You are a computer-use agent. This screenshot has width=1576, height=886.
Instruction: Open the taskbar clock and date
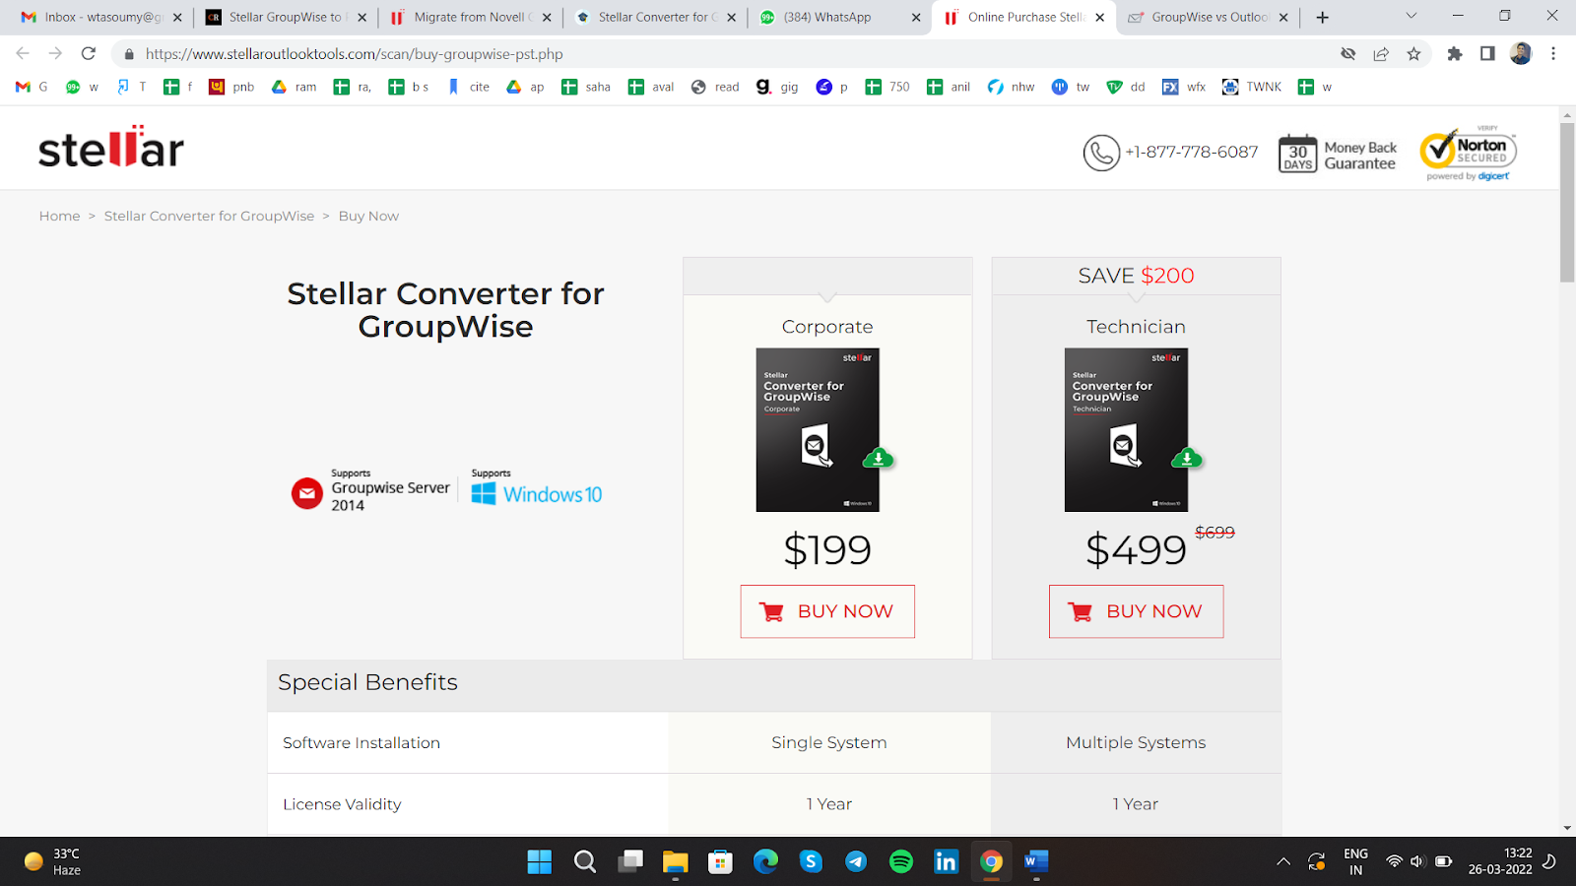point(1500,861)
